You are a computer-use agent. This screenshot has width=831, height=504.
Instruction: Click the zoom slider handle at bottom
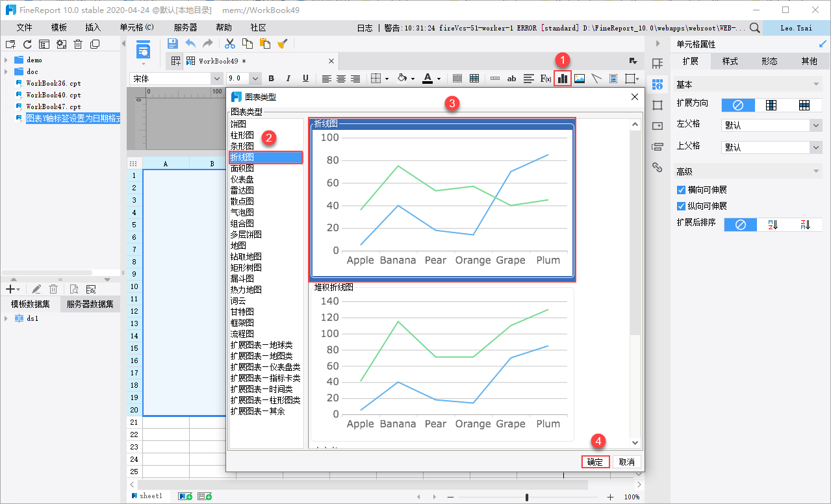[526, 497]
